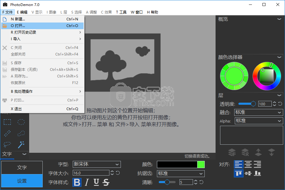
Task: Switch to the 设置 settings panel button
Action: coord(22,181)
